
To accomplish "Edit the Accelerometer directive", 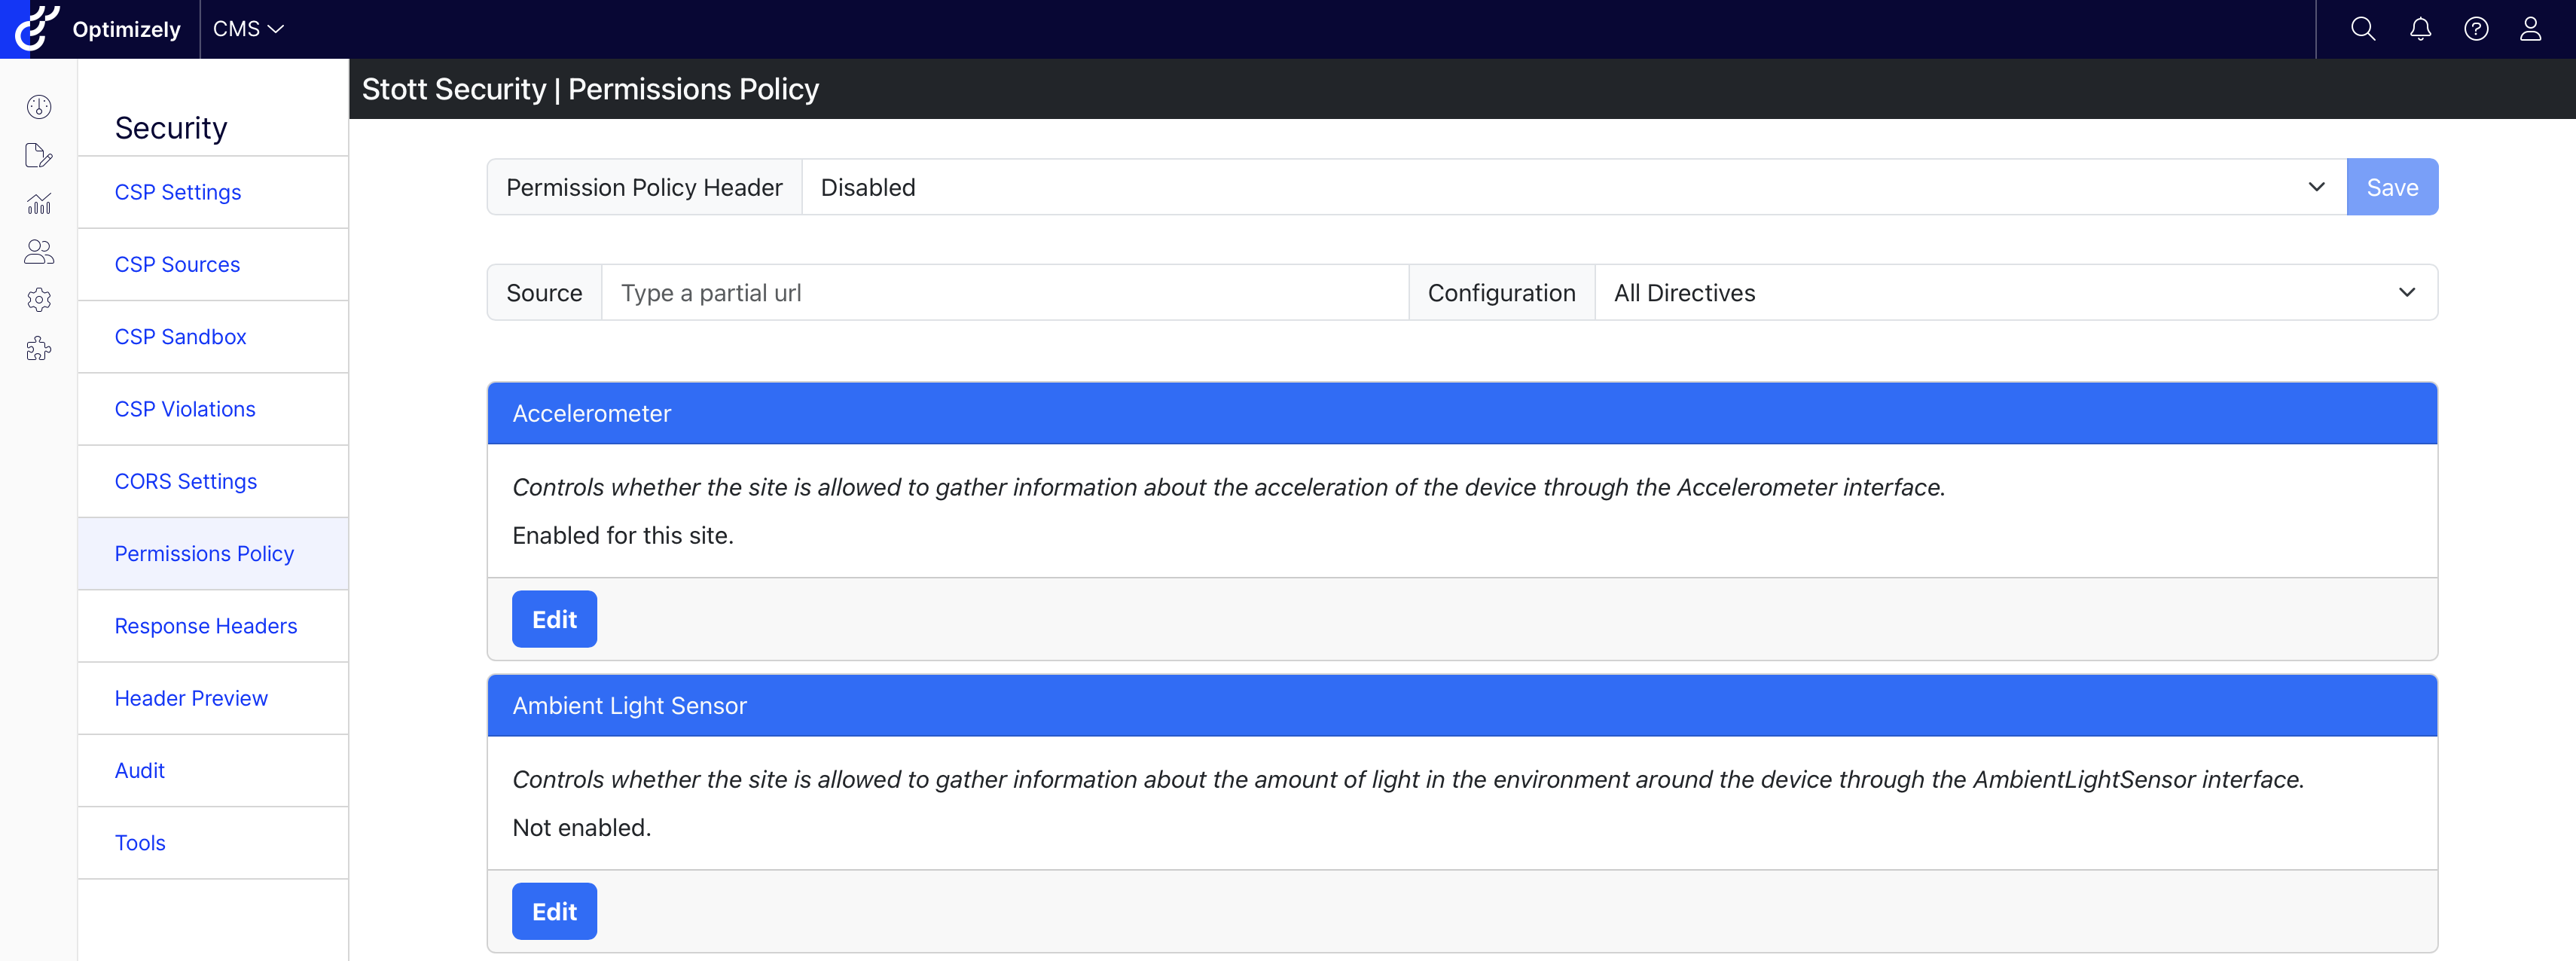I will [x=554, y=619].
